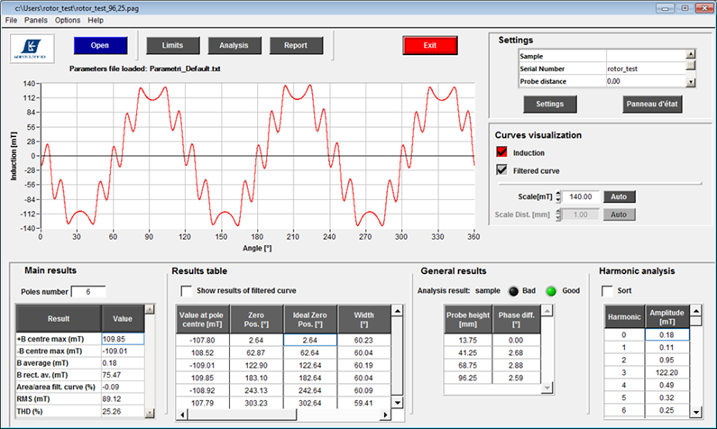Click the Analysis button
717x429 pixels.
tap(234, 45)
